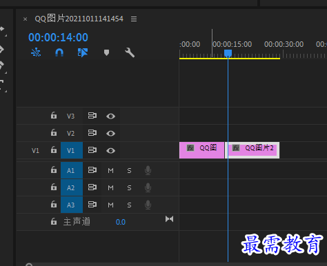Hide V3 track output eye
The height and width of the screenshot is (266, 327).
(110, 116)
